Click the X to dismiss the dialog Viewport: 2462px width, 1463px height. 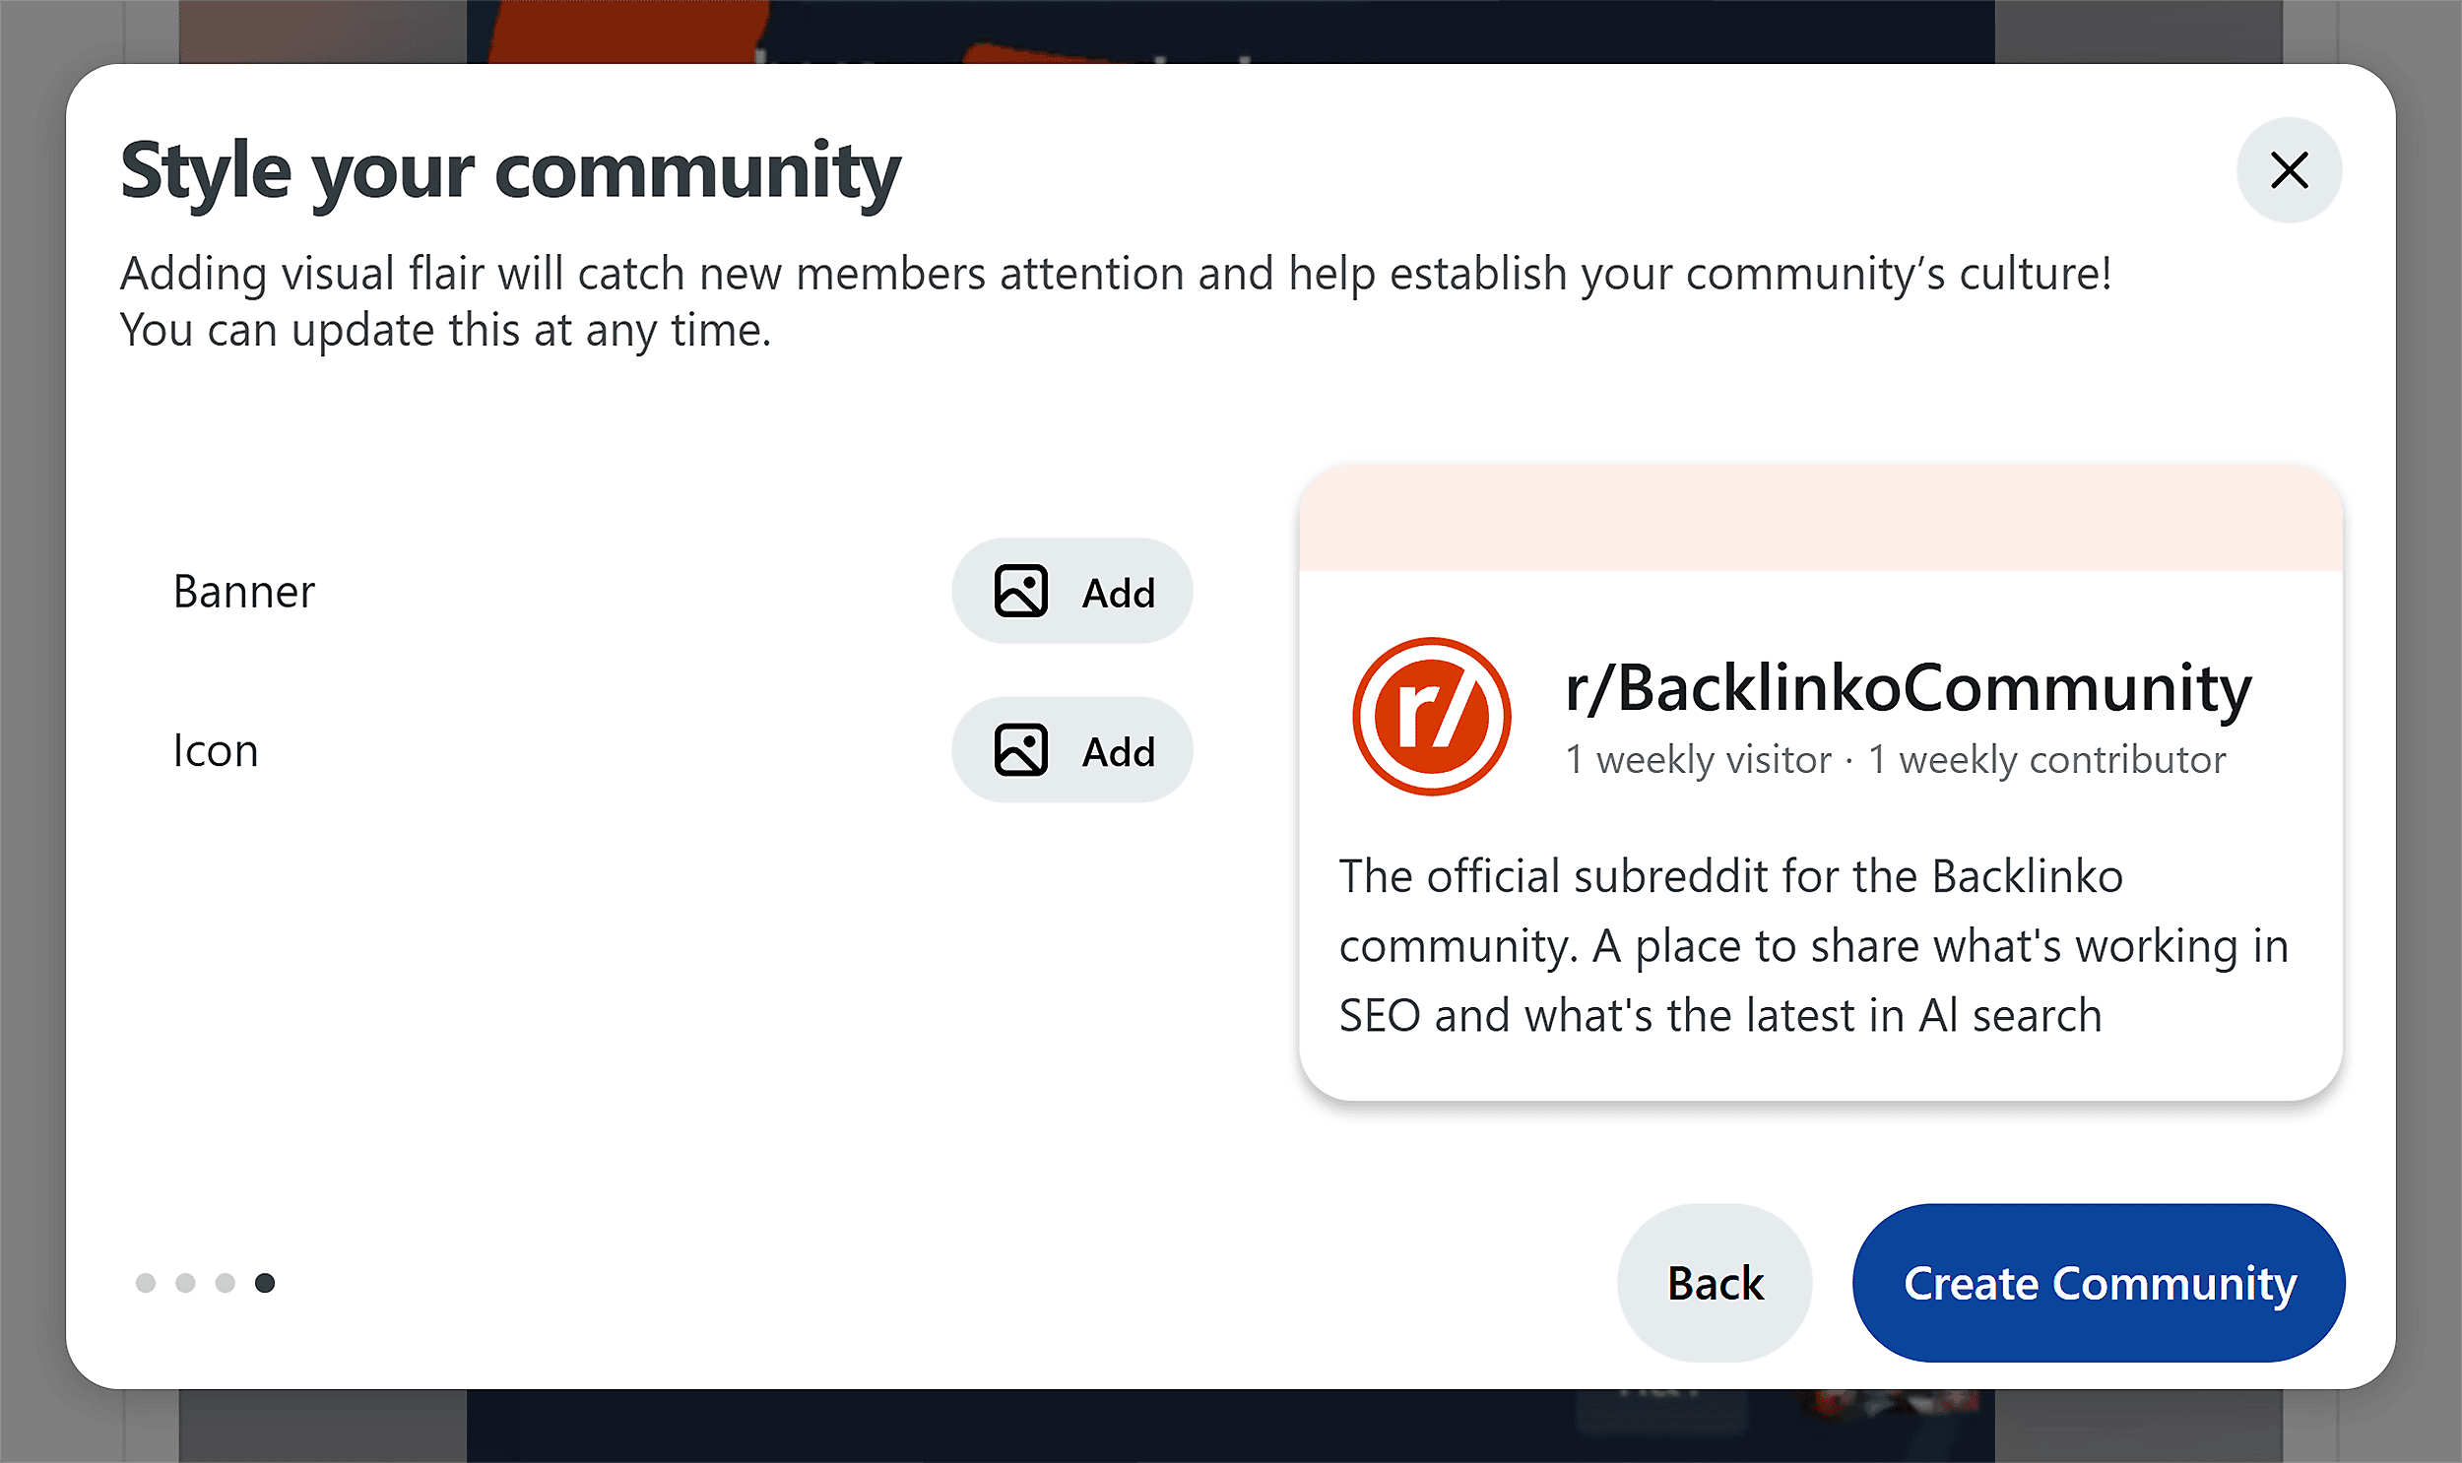coord(2289,169)
